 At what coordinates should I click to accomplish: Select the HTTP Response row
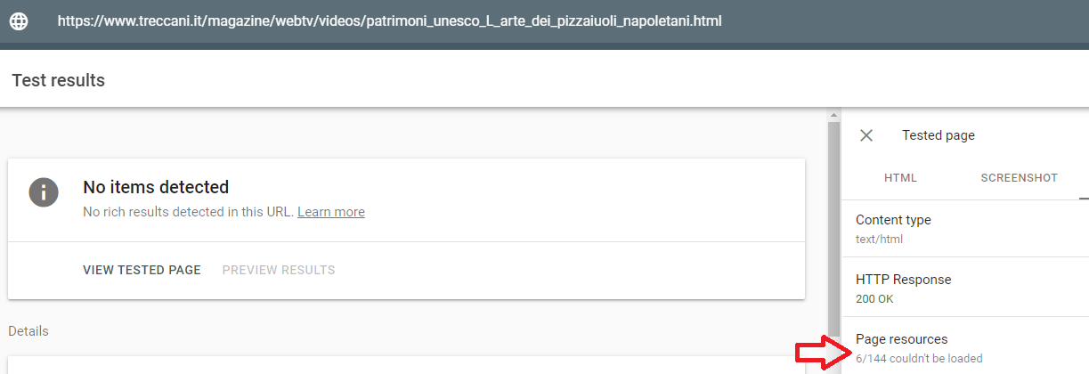[965, 287]
